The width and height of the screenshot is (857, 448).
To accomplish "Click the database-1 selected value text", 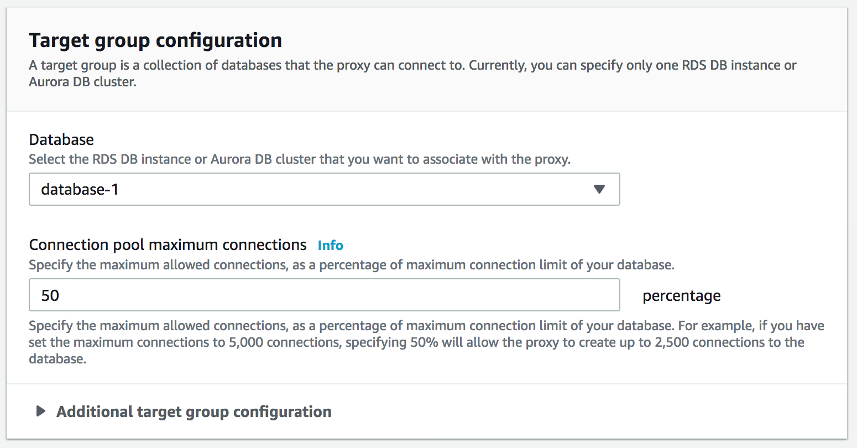I will (80, 189).
